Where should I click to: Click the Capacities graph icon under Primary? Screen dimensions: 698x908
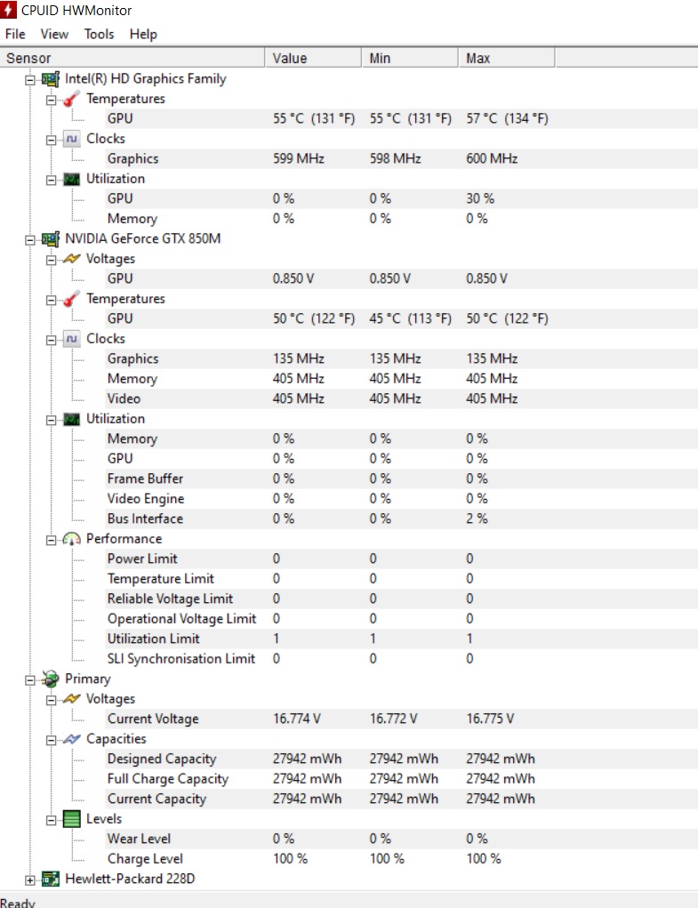pos(71,739)
